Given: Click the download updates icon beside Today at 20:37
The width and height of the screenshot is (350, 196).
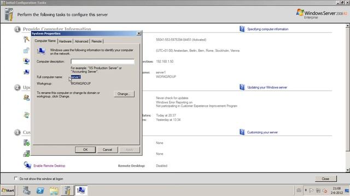Looking at the screenshot, I should click(x=27, y=115).
